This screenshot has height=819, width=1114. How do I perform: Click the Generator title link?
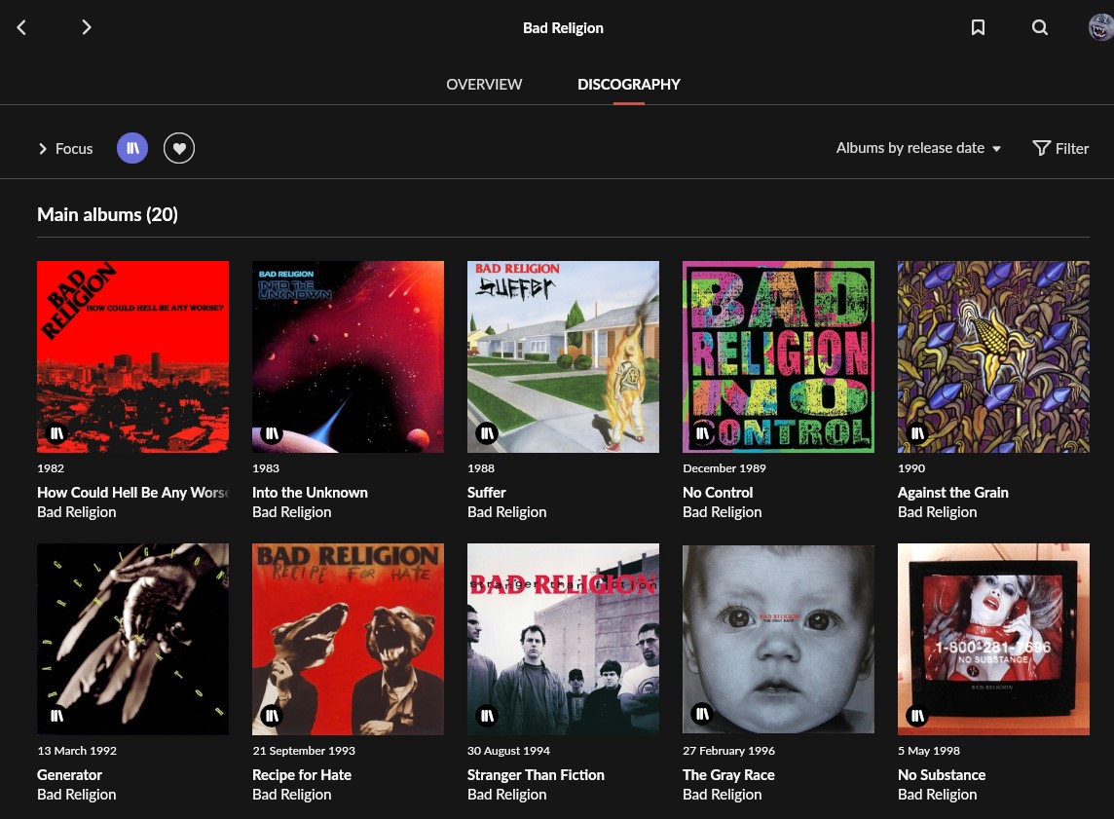tap(70, 775)
